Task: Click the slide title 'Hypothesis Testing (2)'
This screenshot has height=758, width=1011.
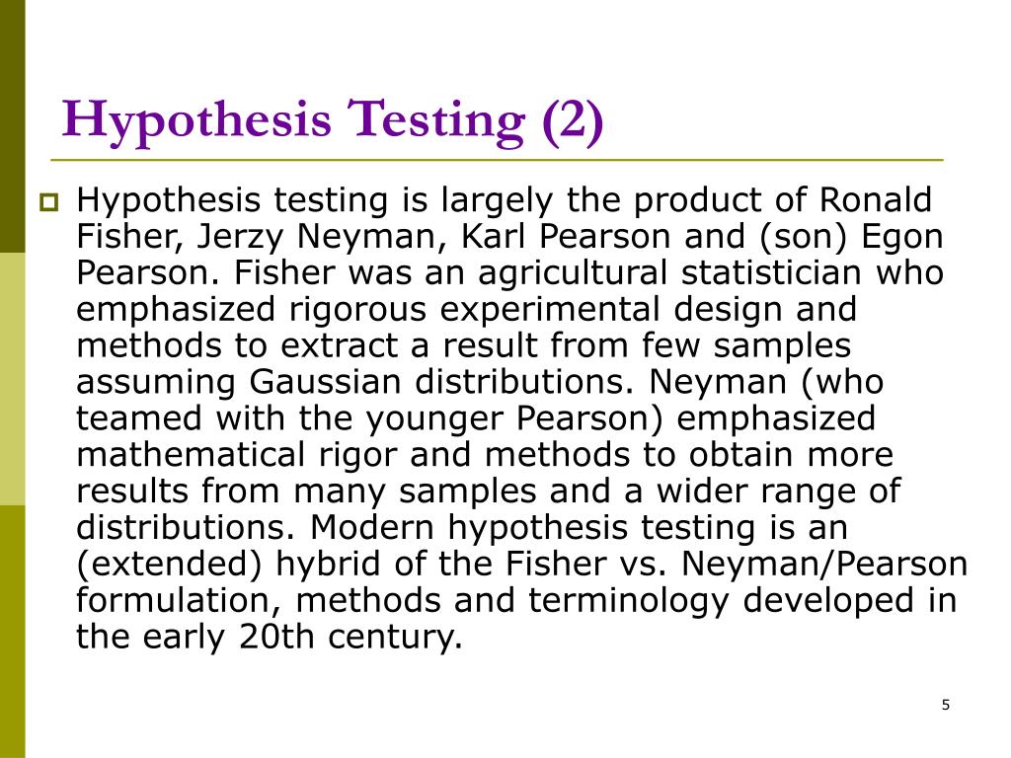Action: pyautogui.click(x=332, y=120)
